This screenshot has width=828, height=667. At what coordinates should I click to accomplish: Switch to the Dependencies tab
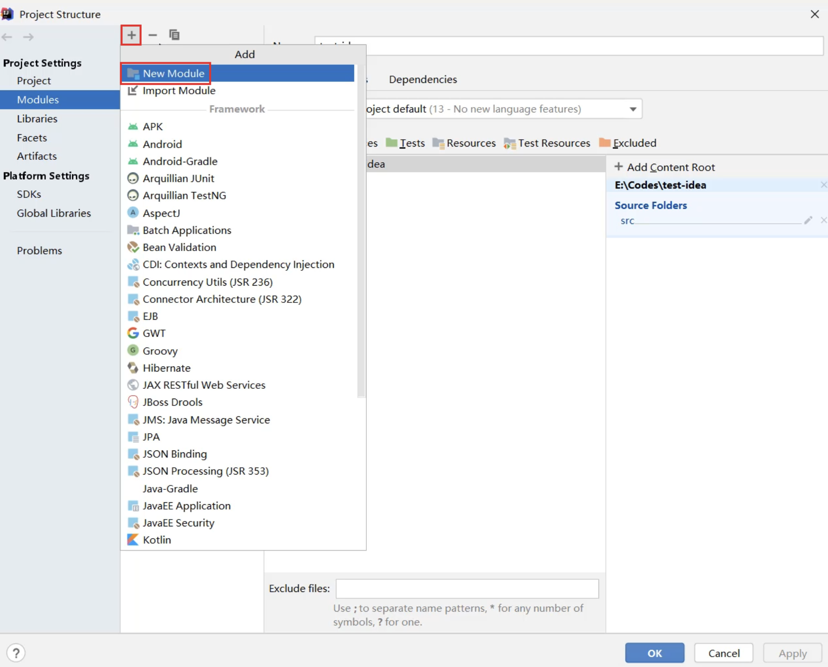pyautogui.click(x=423, y=79)
